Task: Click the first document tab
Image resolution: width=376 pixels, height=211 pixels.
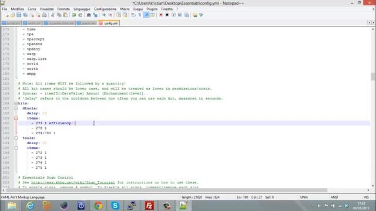Action: point(11,23)
